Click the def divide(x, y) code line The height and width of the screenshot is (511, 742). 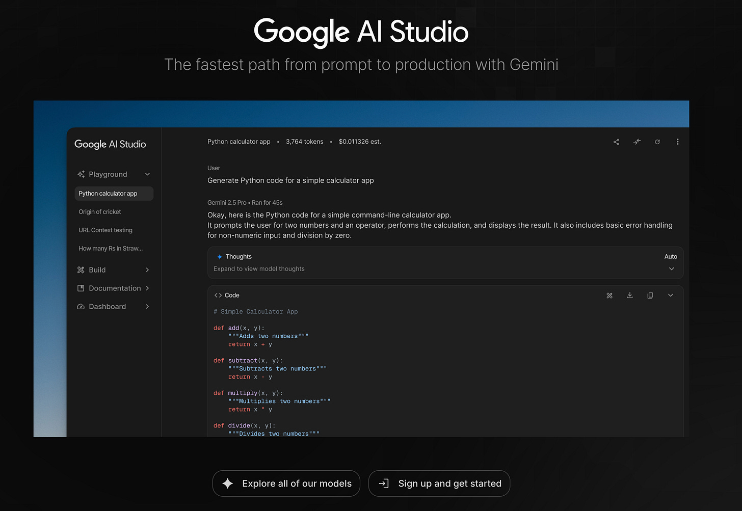tap(245, 426)
